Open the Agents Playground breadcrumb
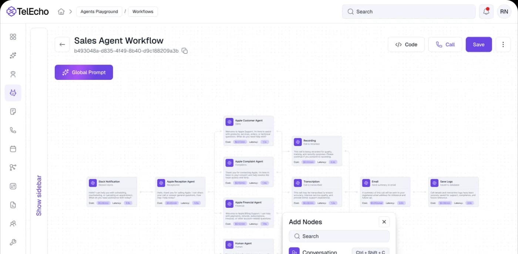 (x=99, y=11)
